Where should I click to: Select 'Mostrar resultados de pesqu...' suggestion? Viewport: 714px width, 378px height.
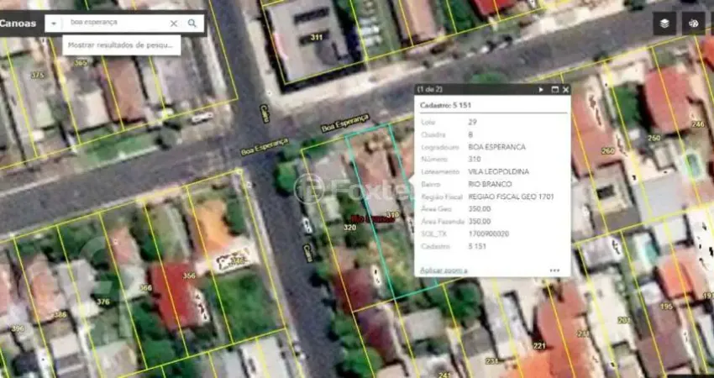point(121,45)
